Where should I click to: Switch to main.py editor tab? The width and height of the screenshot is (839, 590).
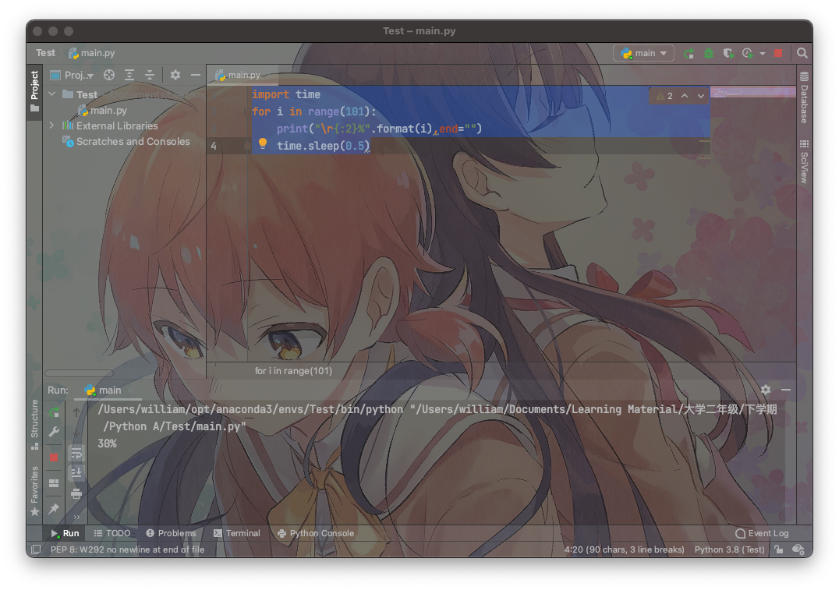pyautogui.click(x=239, y=75)
